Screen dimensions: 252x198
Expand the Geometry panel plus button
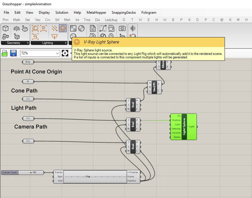coord(28,43)
